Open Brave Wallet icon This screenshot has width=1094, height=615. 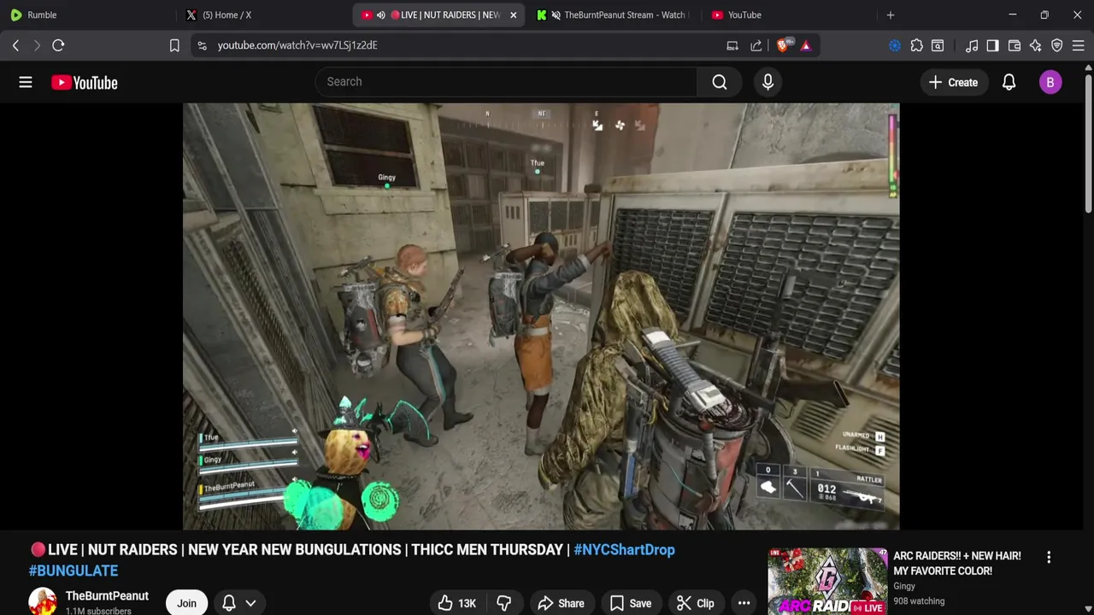coord(1015,45)
